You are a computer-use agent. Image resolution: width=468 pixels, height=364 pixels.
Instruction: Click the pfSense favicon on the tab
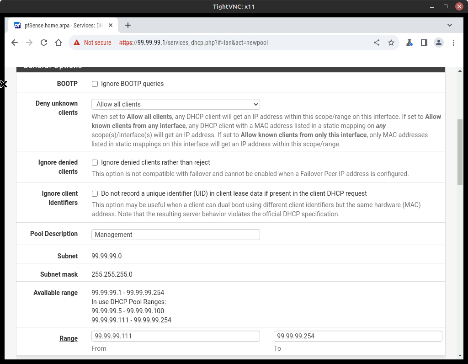point(18,26)
